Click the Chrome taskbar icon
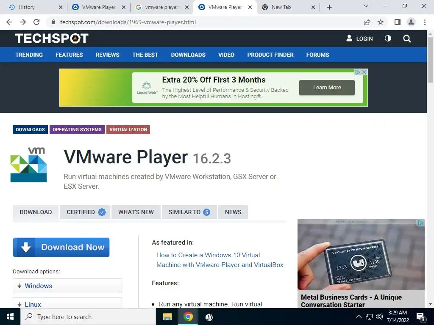The height and width of the screenshot is (325, 434). tap(188, 317)
